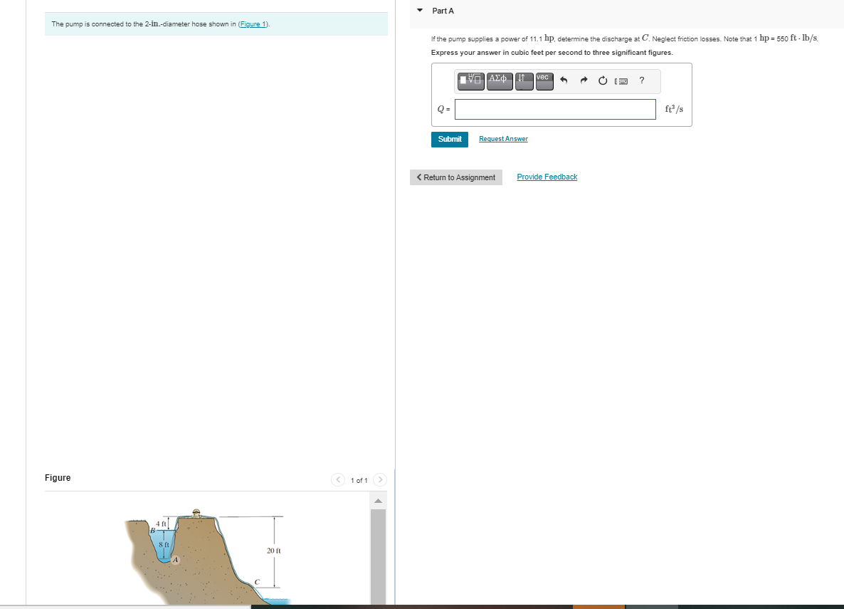Viewport: 844px width, 609px height.
Task: Undo the last answer edit
Action: pyautogui.click(x=564, y=80)
